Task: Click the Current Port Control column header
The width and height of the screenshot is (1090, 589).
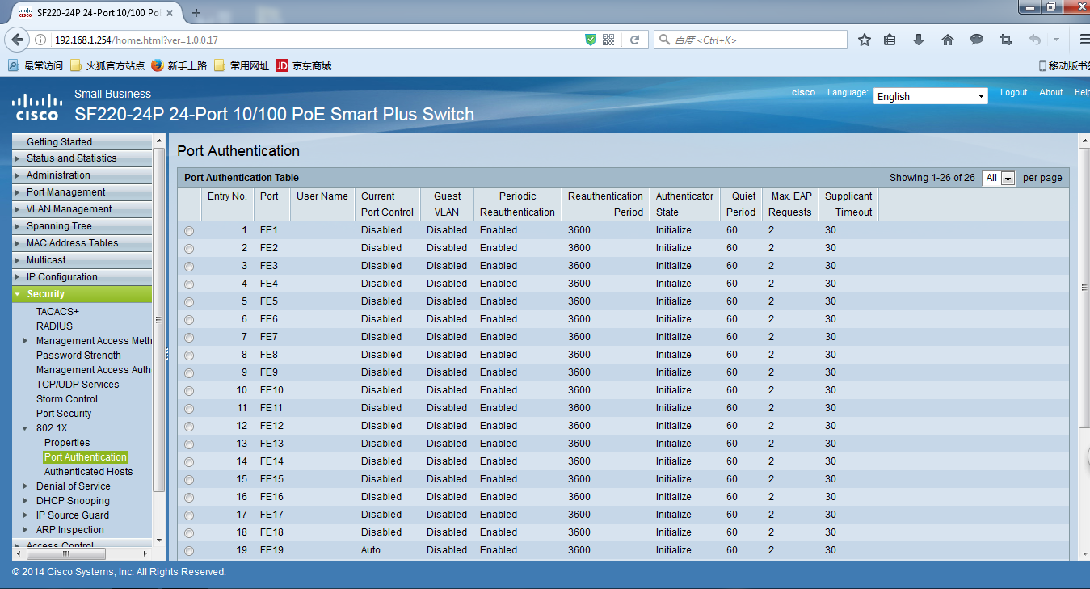Action: point(387,204)
